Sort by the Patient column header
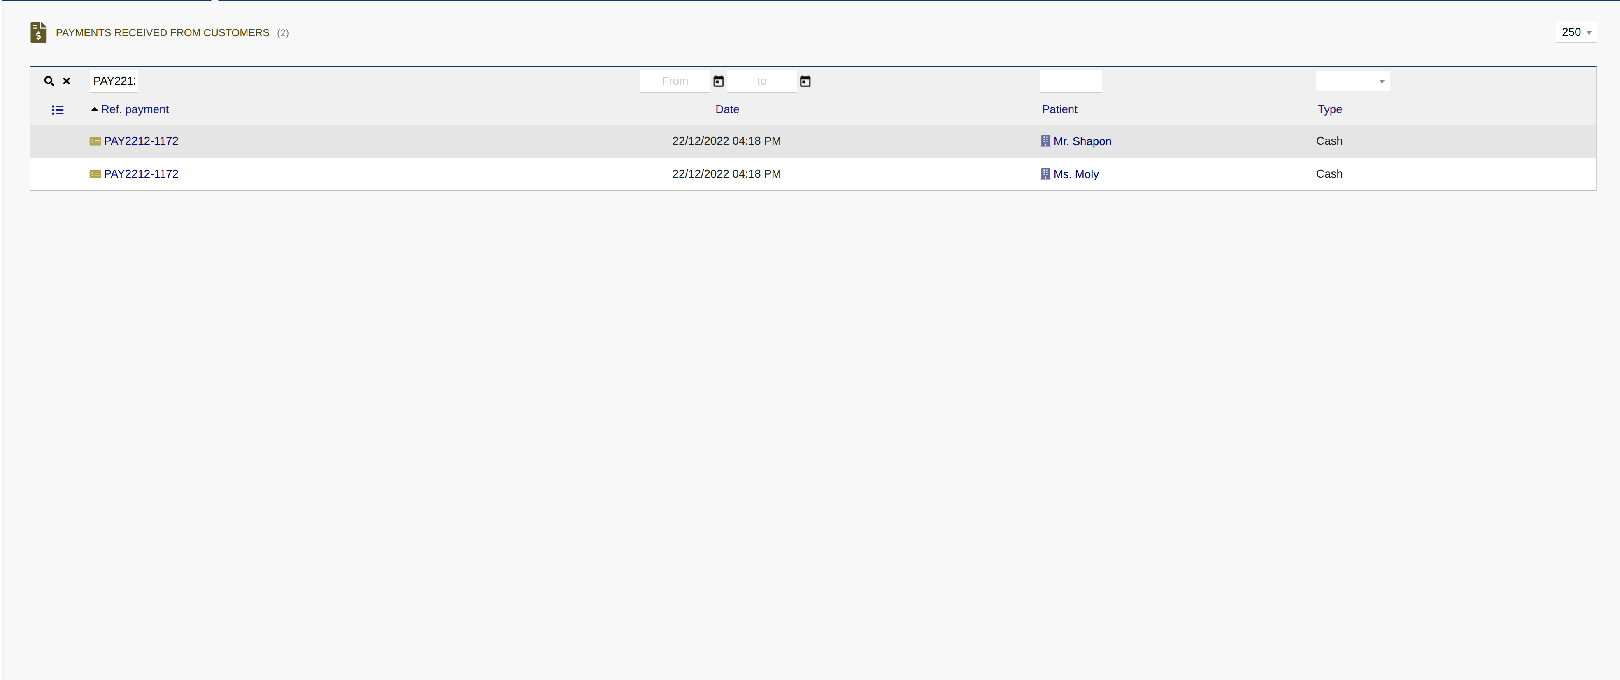The height and width of the screenshot is (680, 1620). coord(1059,109)
